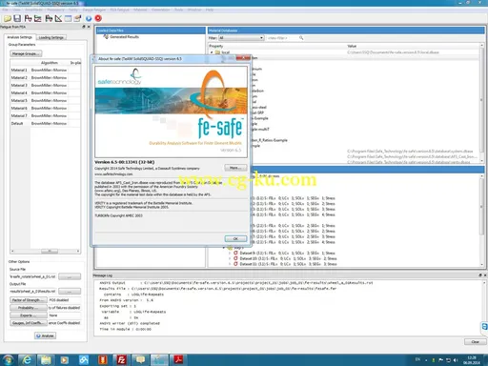Expand the Dataset 9 tree entry
This screenshot has width=488, height=366.
230,254
